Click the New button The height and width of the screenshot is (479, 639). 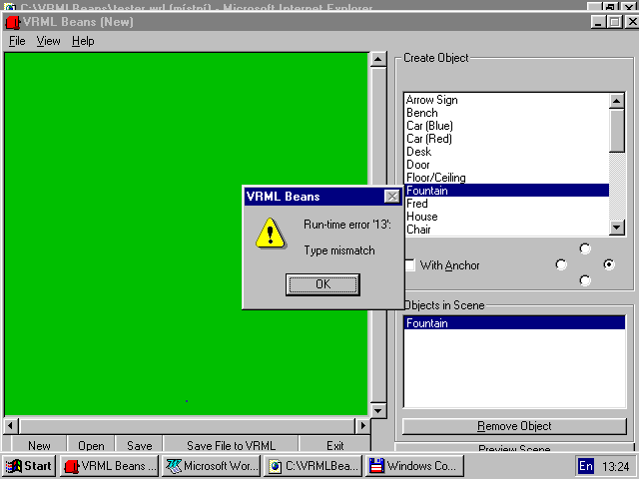(39, 445)
